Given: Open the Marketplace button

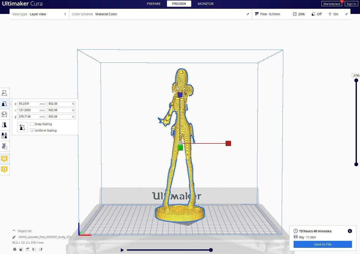Looking at the screenshot, I should tap(332, 4).
